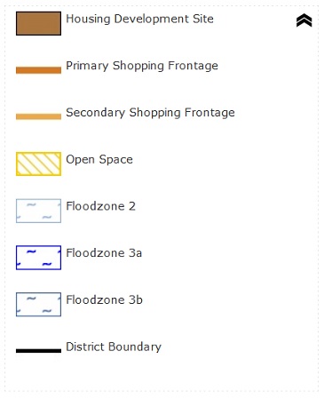Click the Open Space yellow hatched symbol
This screenshot has height=399, width=324.
[38, 164]
